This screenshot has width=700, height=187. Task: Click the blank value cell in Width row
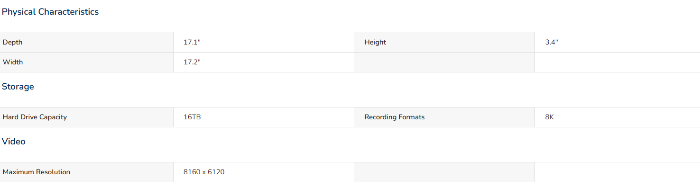click(x=617, y=62)
